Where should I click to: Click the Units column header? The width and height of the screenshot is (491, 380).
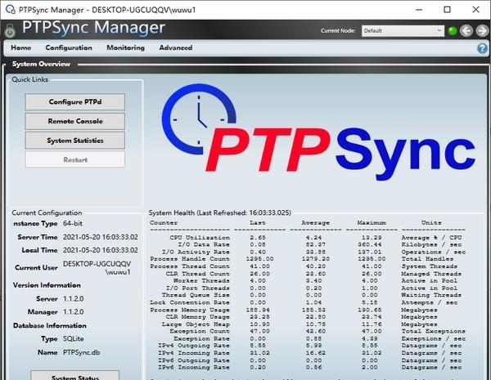(431, 223)
